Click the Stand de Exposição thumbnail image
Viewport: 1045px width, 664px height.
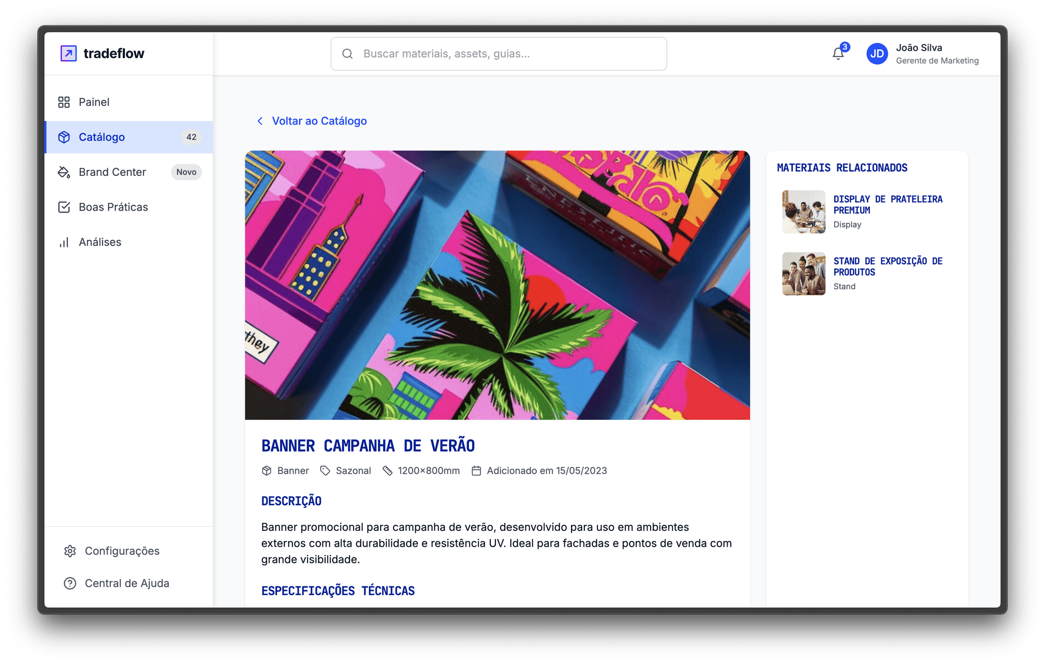point(804,274)
